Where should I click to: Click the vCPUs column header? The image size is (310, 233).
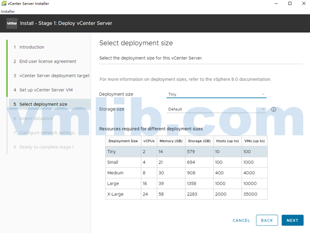(x=149, y=141)
